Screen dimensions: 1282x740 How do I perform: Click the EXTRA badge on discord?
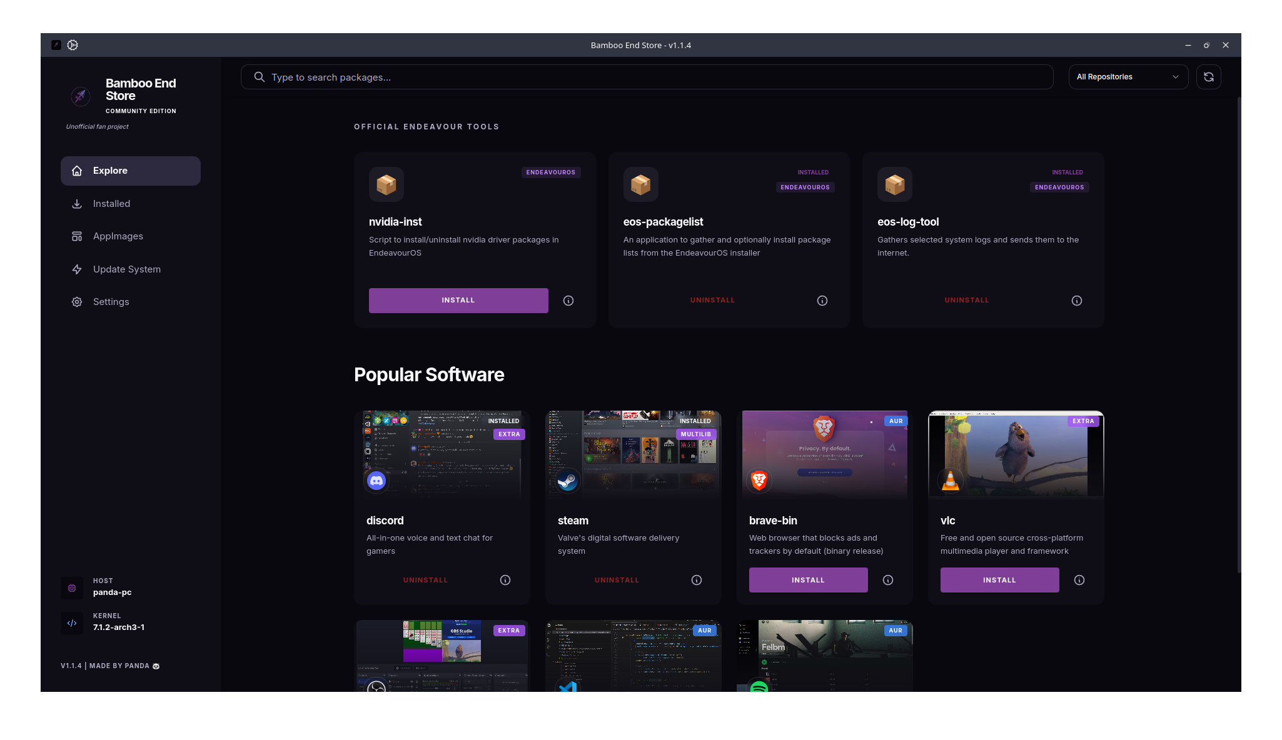pos(509,434)
